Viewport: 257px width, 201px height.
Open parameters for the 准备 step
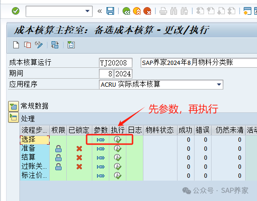101,149
